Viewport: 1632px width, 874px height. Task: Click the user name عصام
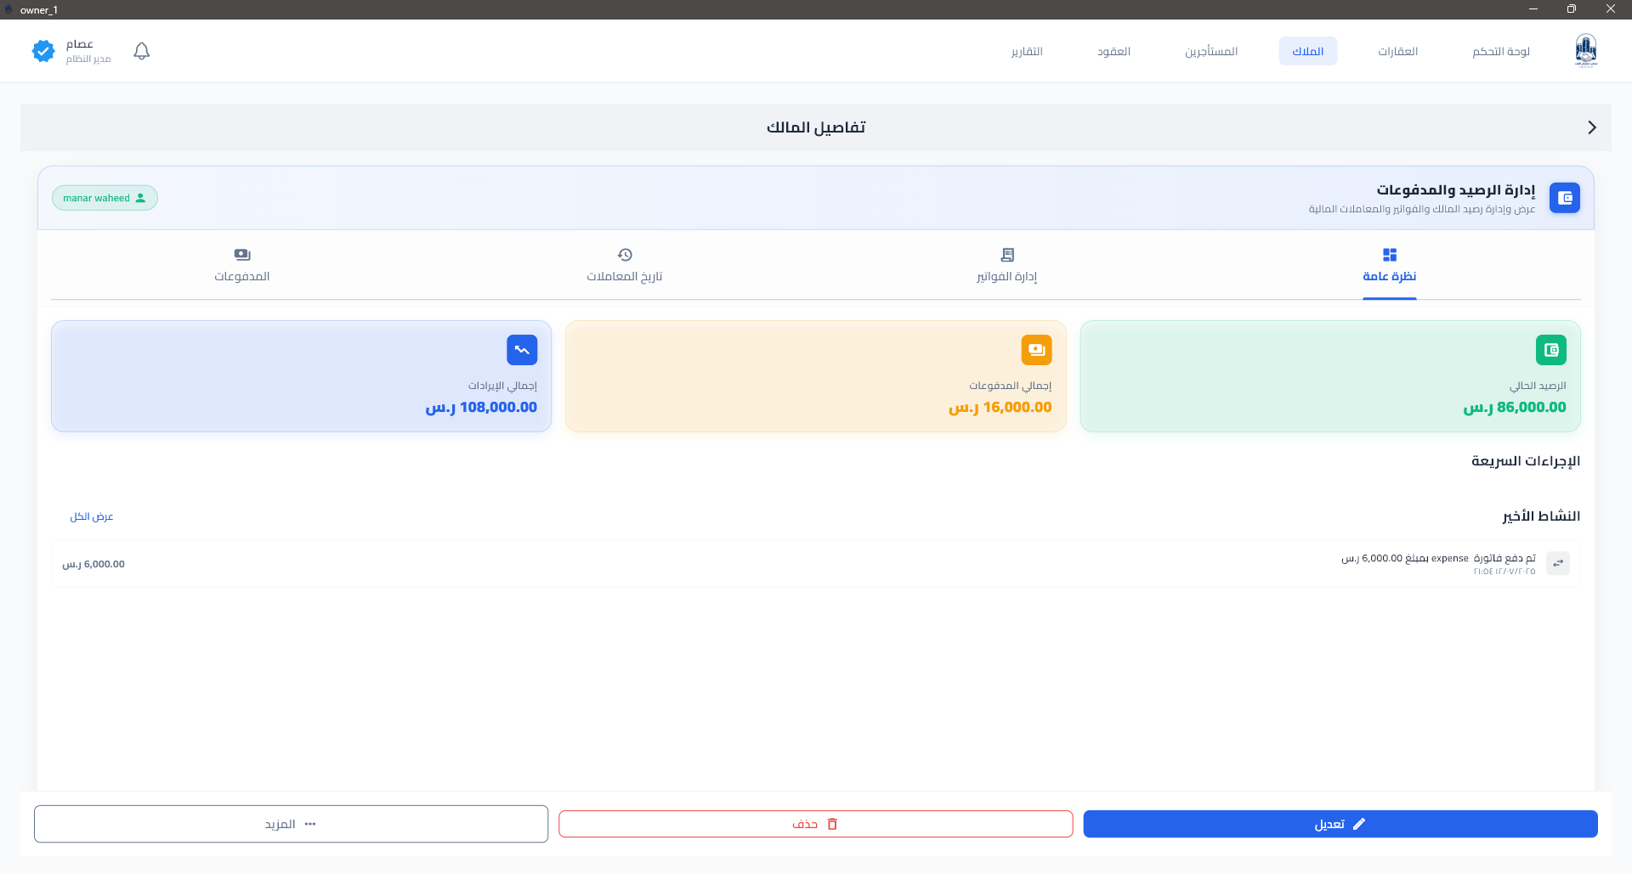point(80,44)
